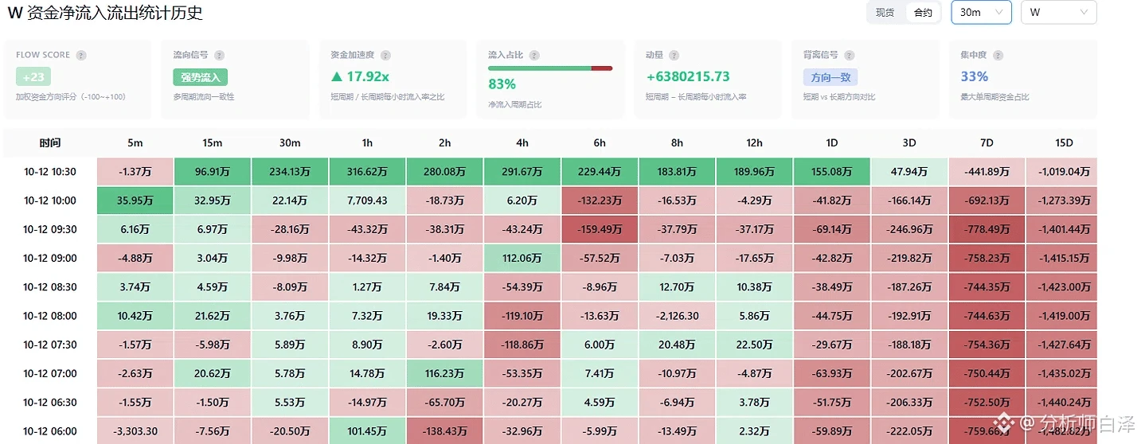This screenshot has width=1141, height=444.
Task: Click the 116.23万 cell
Action: pyautogui.click(x=444, y=373)
